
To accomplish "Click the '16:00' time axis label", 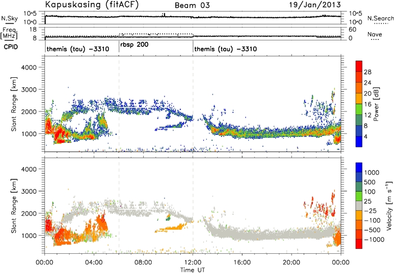I will point(242,262).
